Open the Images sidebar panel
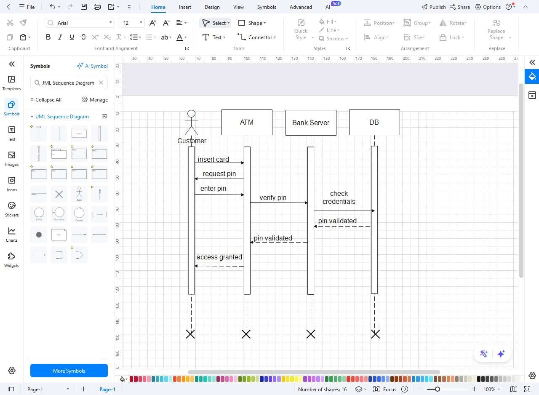539x395 pixels. 12,159
